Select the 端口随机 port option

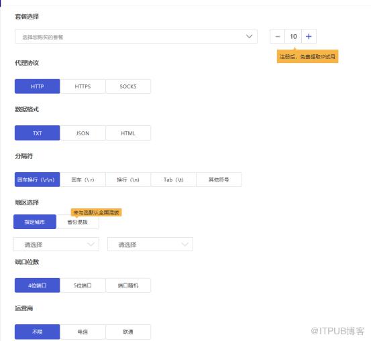click(x=128, y=285)
